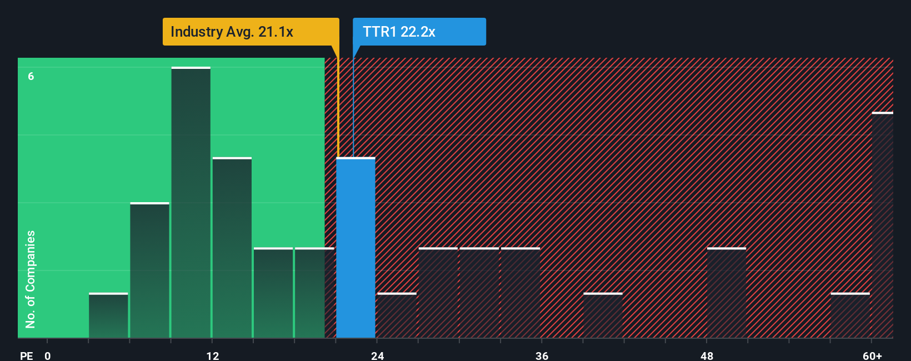Click the x-axis label 48
Image resolution: width=911 pixels, height=361 pixels.
(x=707, y=355)
